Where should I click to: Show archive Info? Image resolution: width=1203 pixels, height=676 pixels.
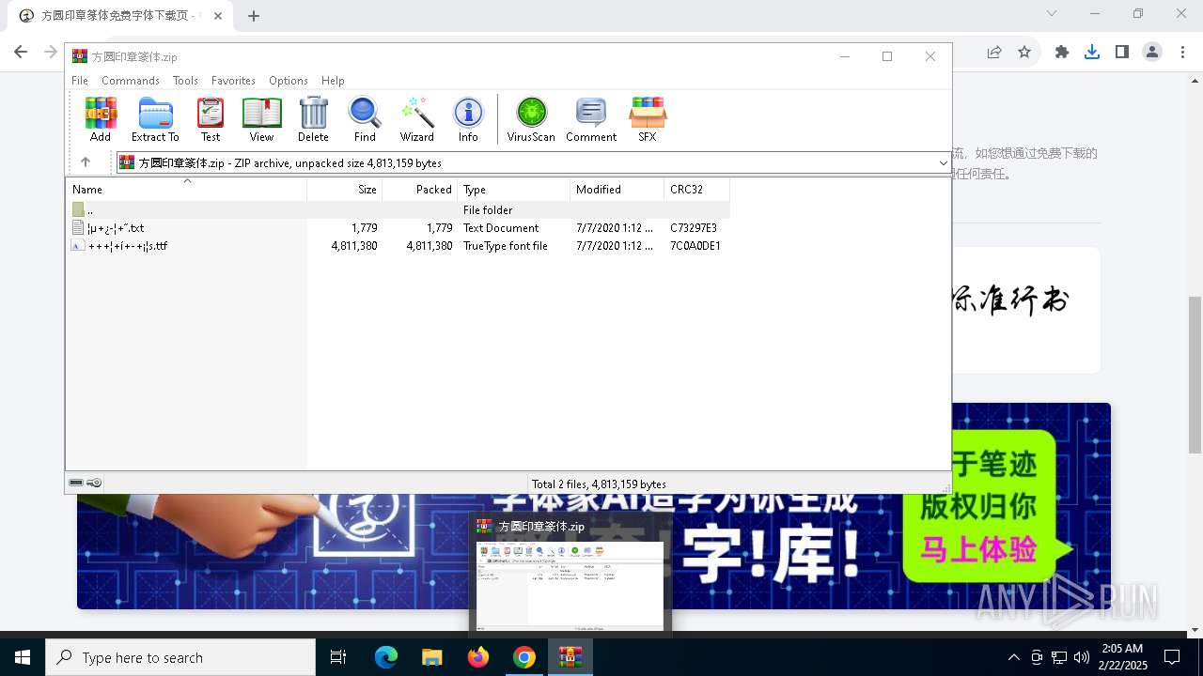coord(468,119)
